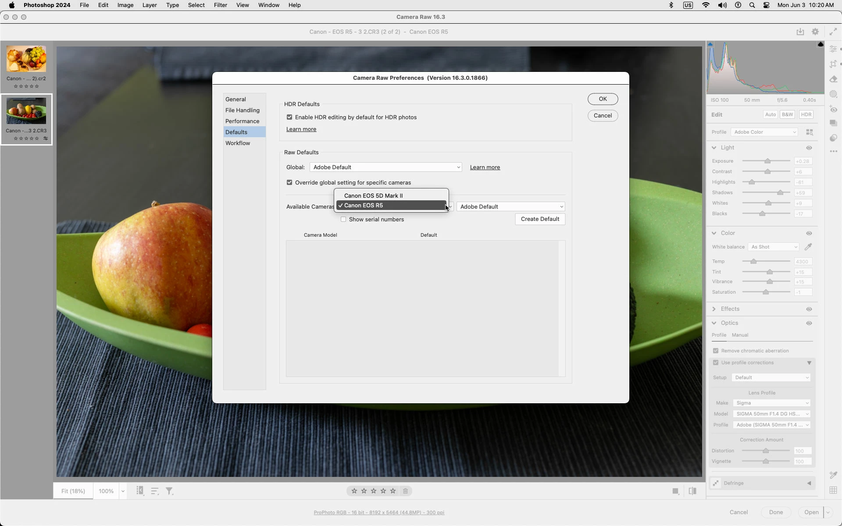The image size is (842, 526).
Task: Select the Healing eraser tool icon
Action: pos(833,79)
